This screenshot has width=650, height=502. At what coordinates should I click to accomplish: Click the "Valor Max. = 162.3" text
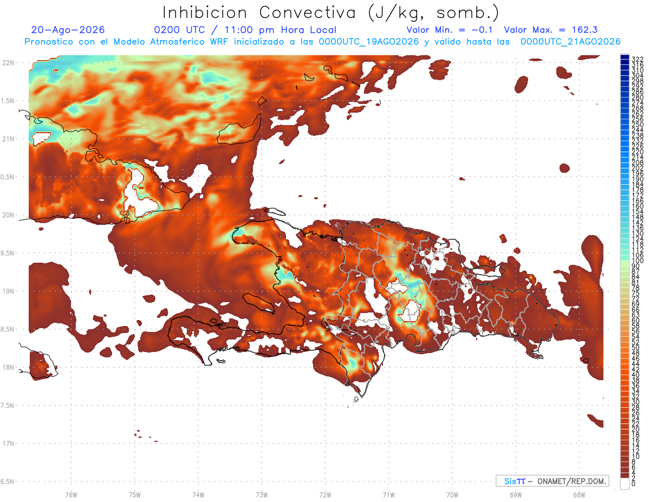551,30
